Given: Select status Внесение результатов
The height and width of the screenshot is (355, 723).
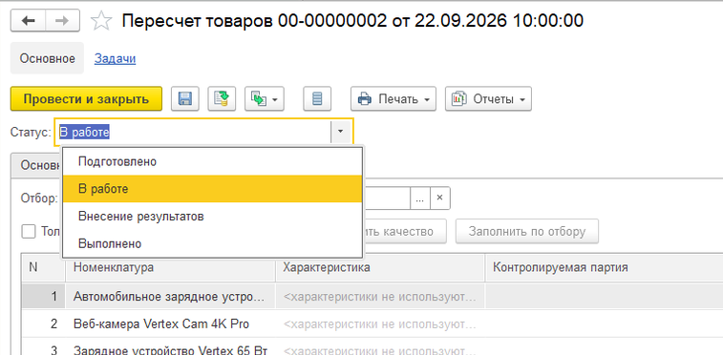Looking at the screenshot, I should [212, 216].
